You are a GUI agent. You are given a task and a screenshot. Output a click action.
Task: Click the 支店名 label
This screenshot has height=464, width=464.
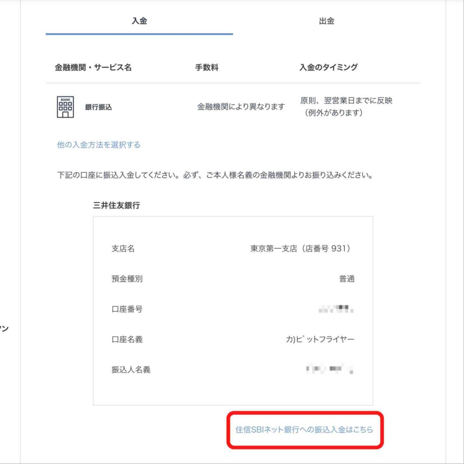coord(123,249)
